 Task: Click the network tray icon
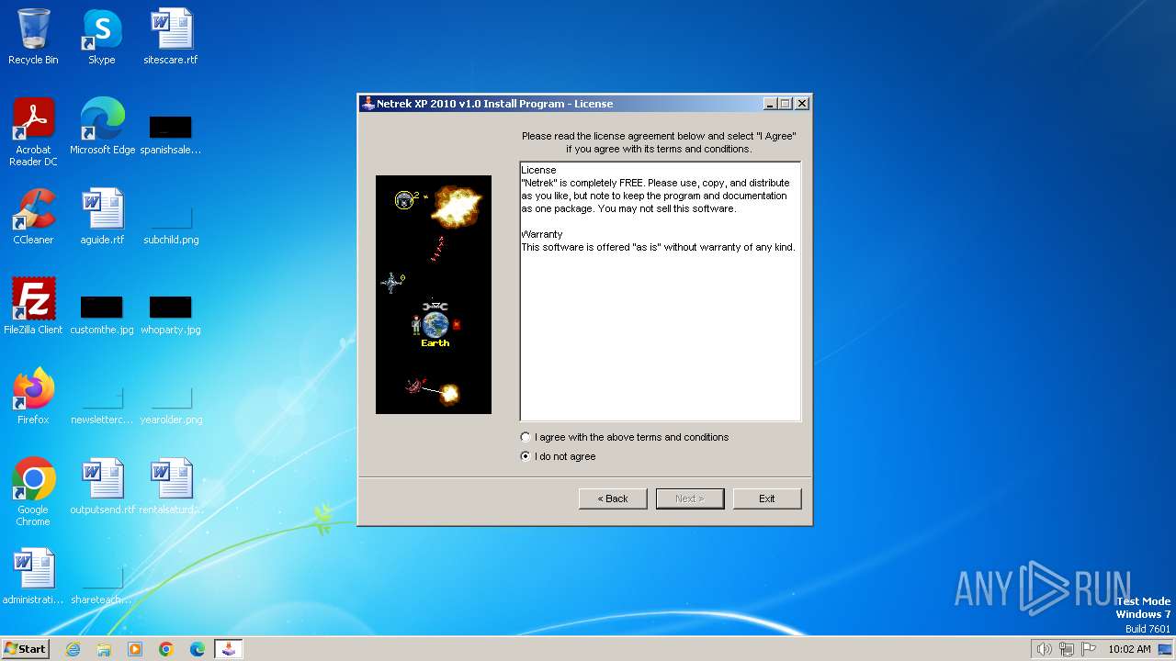pos(1067,649)
